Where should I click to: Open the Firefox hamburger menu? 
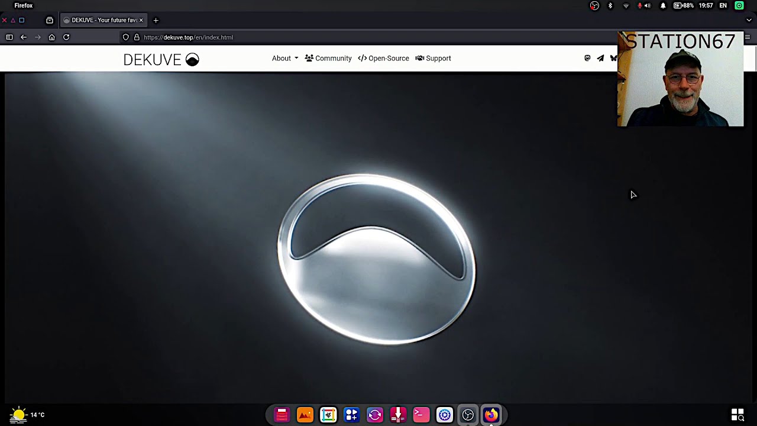(x=748, y=37)
